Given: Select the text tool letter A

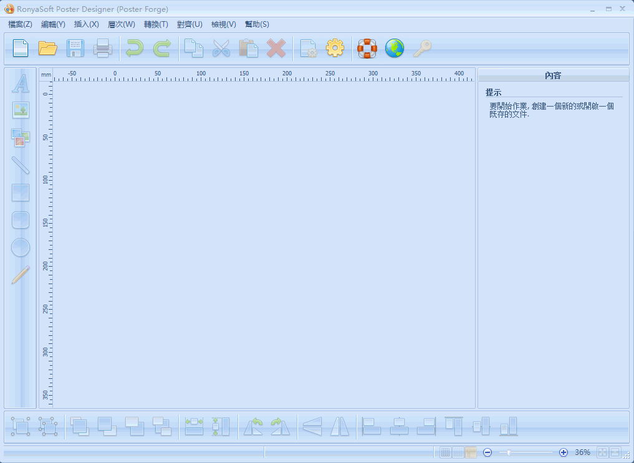Looking at the screenshot, I should click(x=21, y=84).
